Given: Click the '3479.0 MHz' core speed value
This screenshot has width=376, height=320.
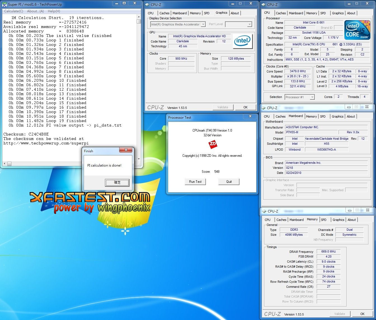Looking at the screenshot, I should (298, 71).
